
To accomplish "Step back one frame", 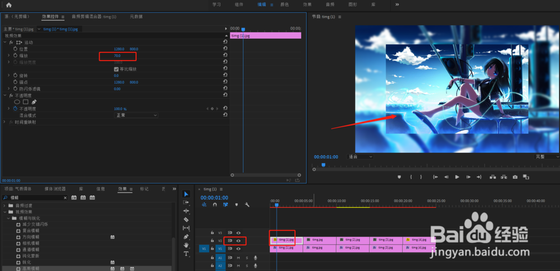I will click(446, 177).
